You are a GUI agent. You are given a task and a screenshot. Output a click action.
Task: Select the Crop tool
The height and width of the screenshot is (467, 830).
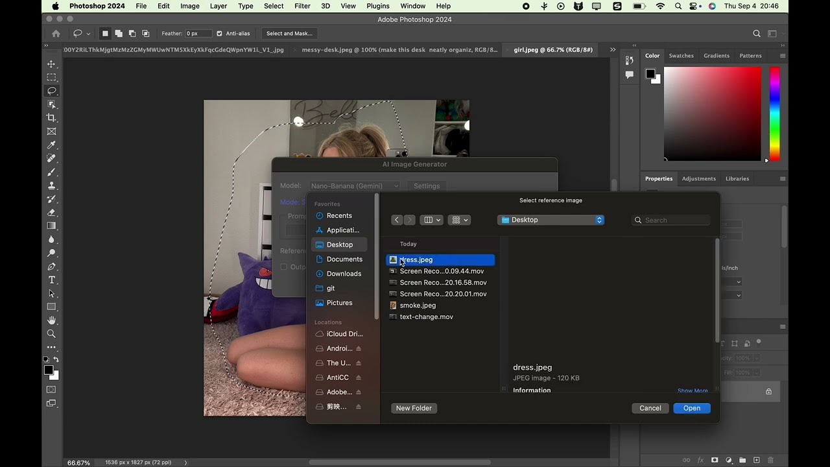pyautogui.click(x=51, y=117)
